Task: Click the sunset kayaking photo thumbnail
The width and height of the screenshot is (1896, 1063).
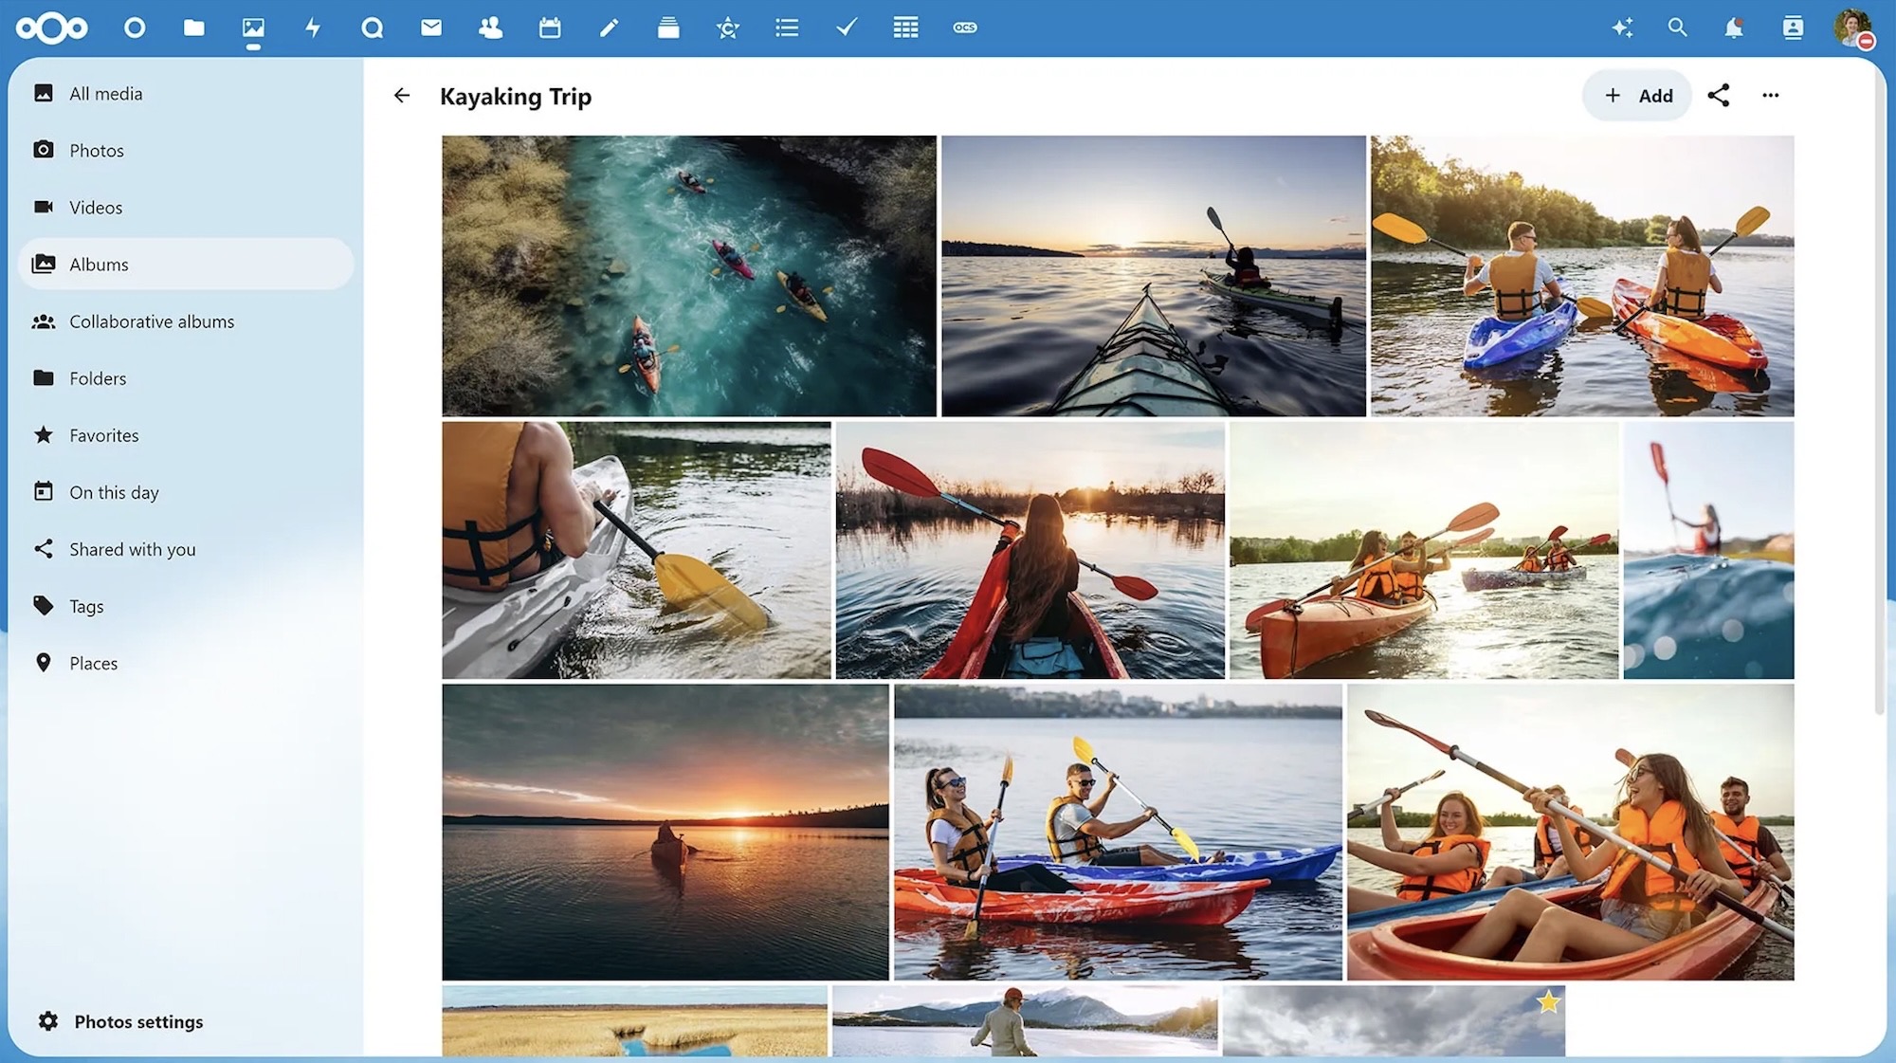Action: (x=665, y=831)
